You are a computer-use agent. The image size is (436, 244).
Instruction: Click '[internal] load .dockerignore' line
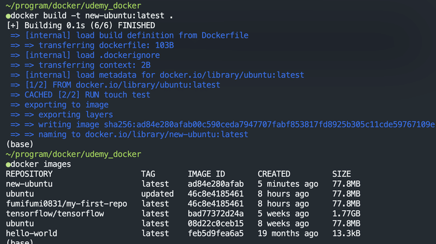click(x=85, y=56)
